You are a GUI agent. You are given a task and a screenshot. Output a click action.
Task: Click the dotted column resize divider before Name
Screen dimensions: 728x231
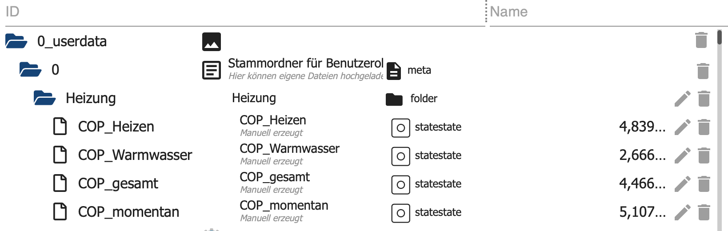(x=487, y=12)
